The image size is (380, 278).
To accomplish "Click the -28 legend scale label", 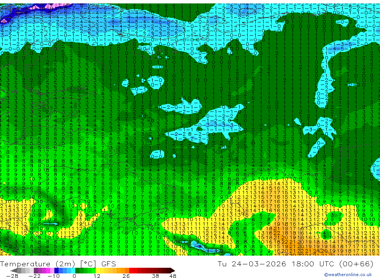I will (x=12, y=276).
